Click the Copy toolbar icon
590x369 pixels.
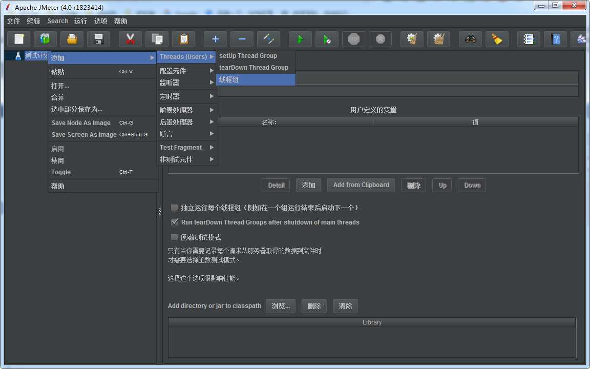click(157, 39)
